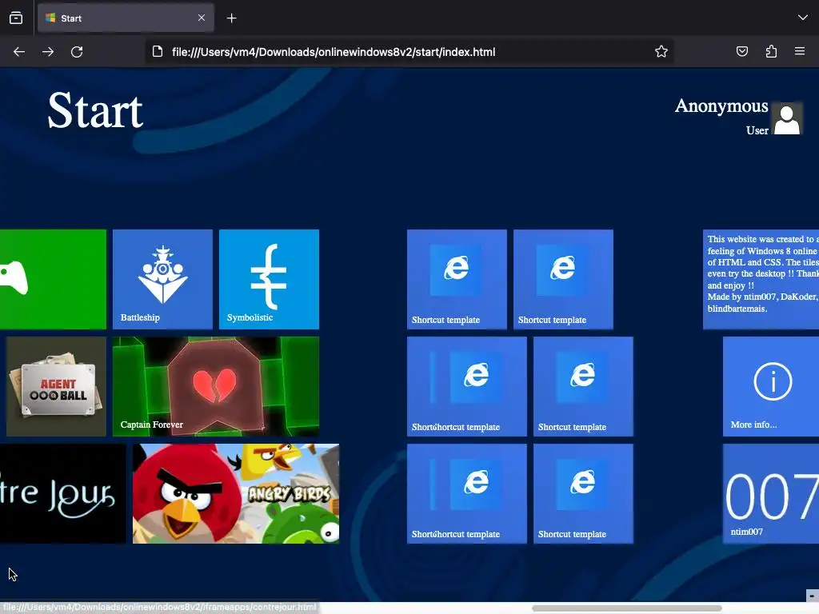This screenshot has height=614, width=819.
Task: Click the horizontal scrollbar thumb
Action: click(627, 608)
